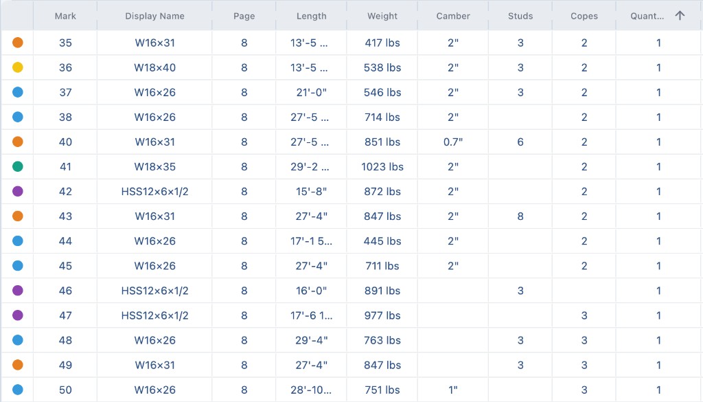This screenshot has width=703, height=402.
Task: Click the Studs column header
Action: pos(520,16)
